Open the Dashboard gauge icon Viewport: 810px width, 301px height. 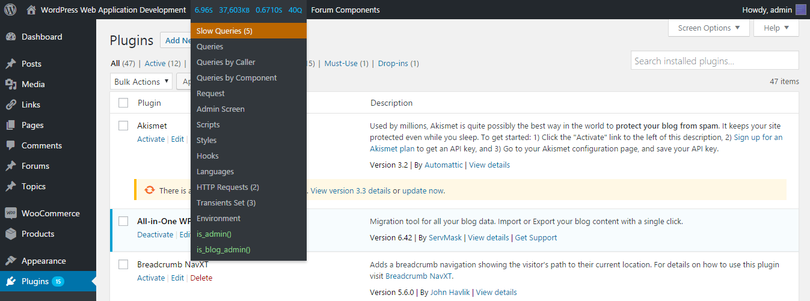(x=11, y=37)
